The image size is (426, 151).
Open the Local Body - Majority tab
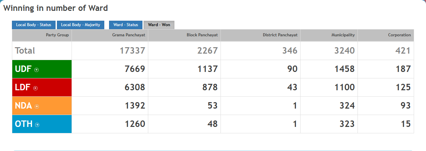tap(80, 25)
